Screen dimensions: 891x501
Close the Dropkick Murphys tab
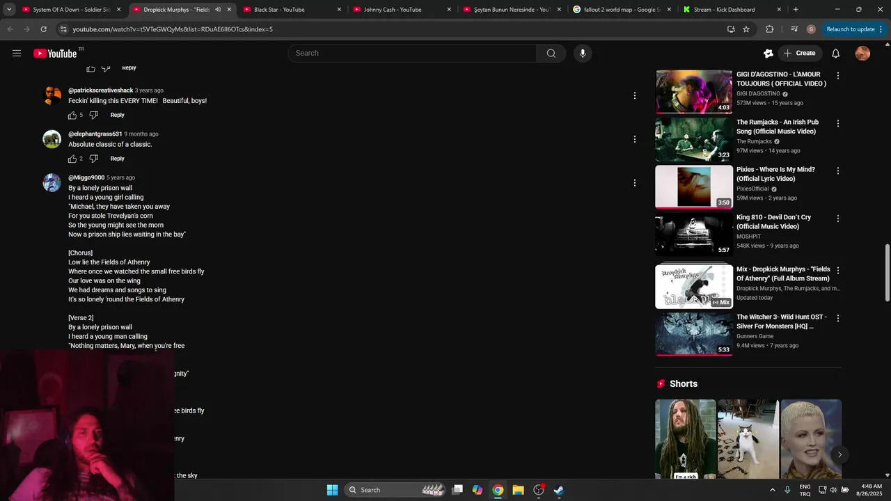(229, 10)
